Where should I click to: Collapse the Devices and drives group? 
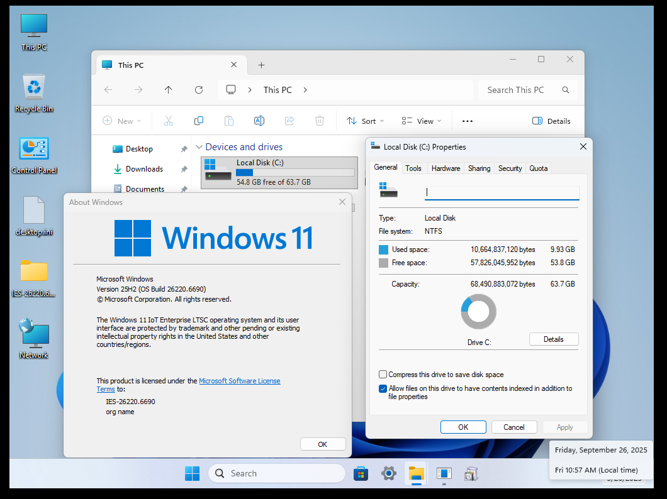(199, 147)
